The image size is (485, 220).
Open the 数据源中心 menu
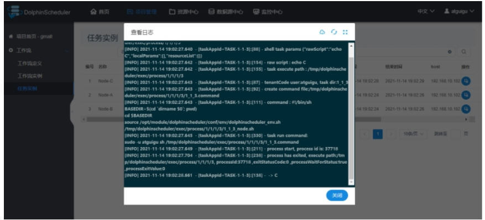[x=226, y=12]
